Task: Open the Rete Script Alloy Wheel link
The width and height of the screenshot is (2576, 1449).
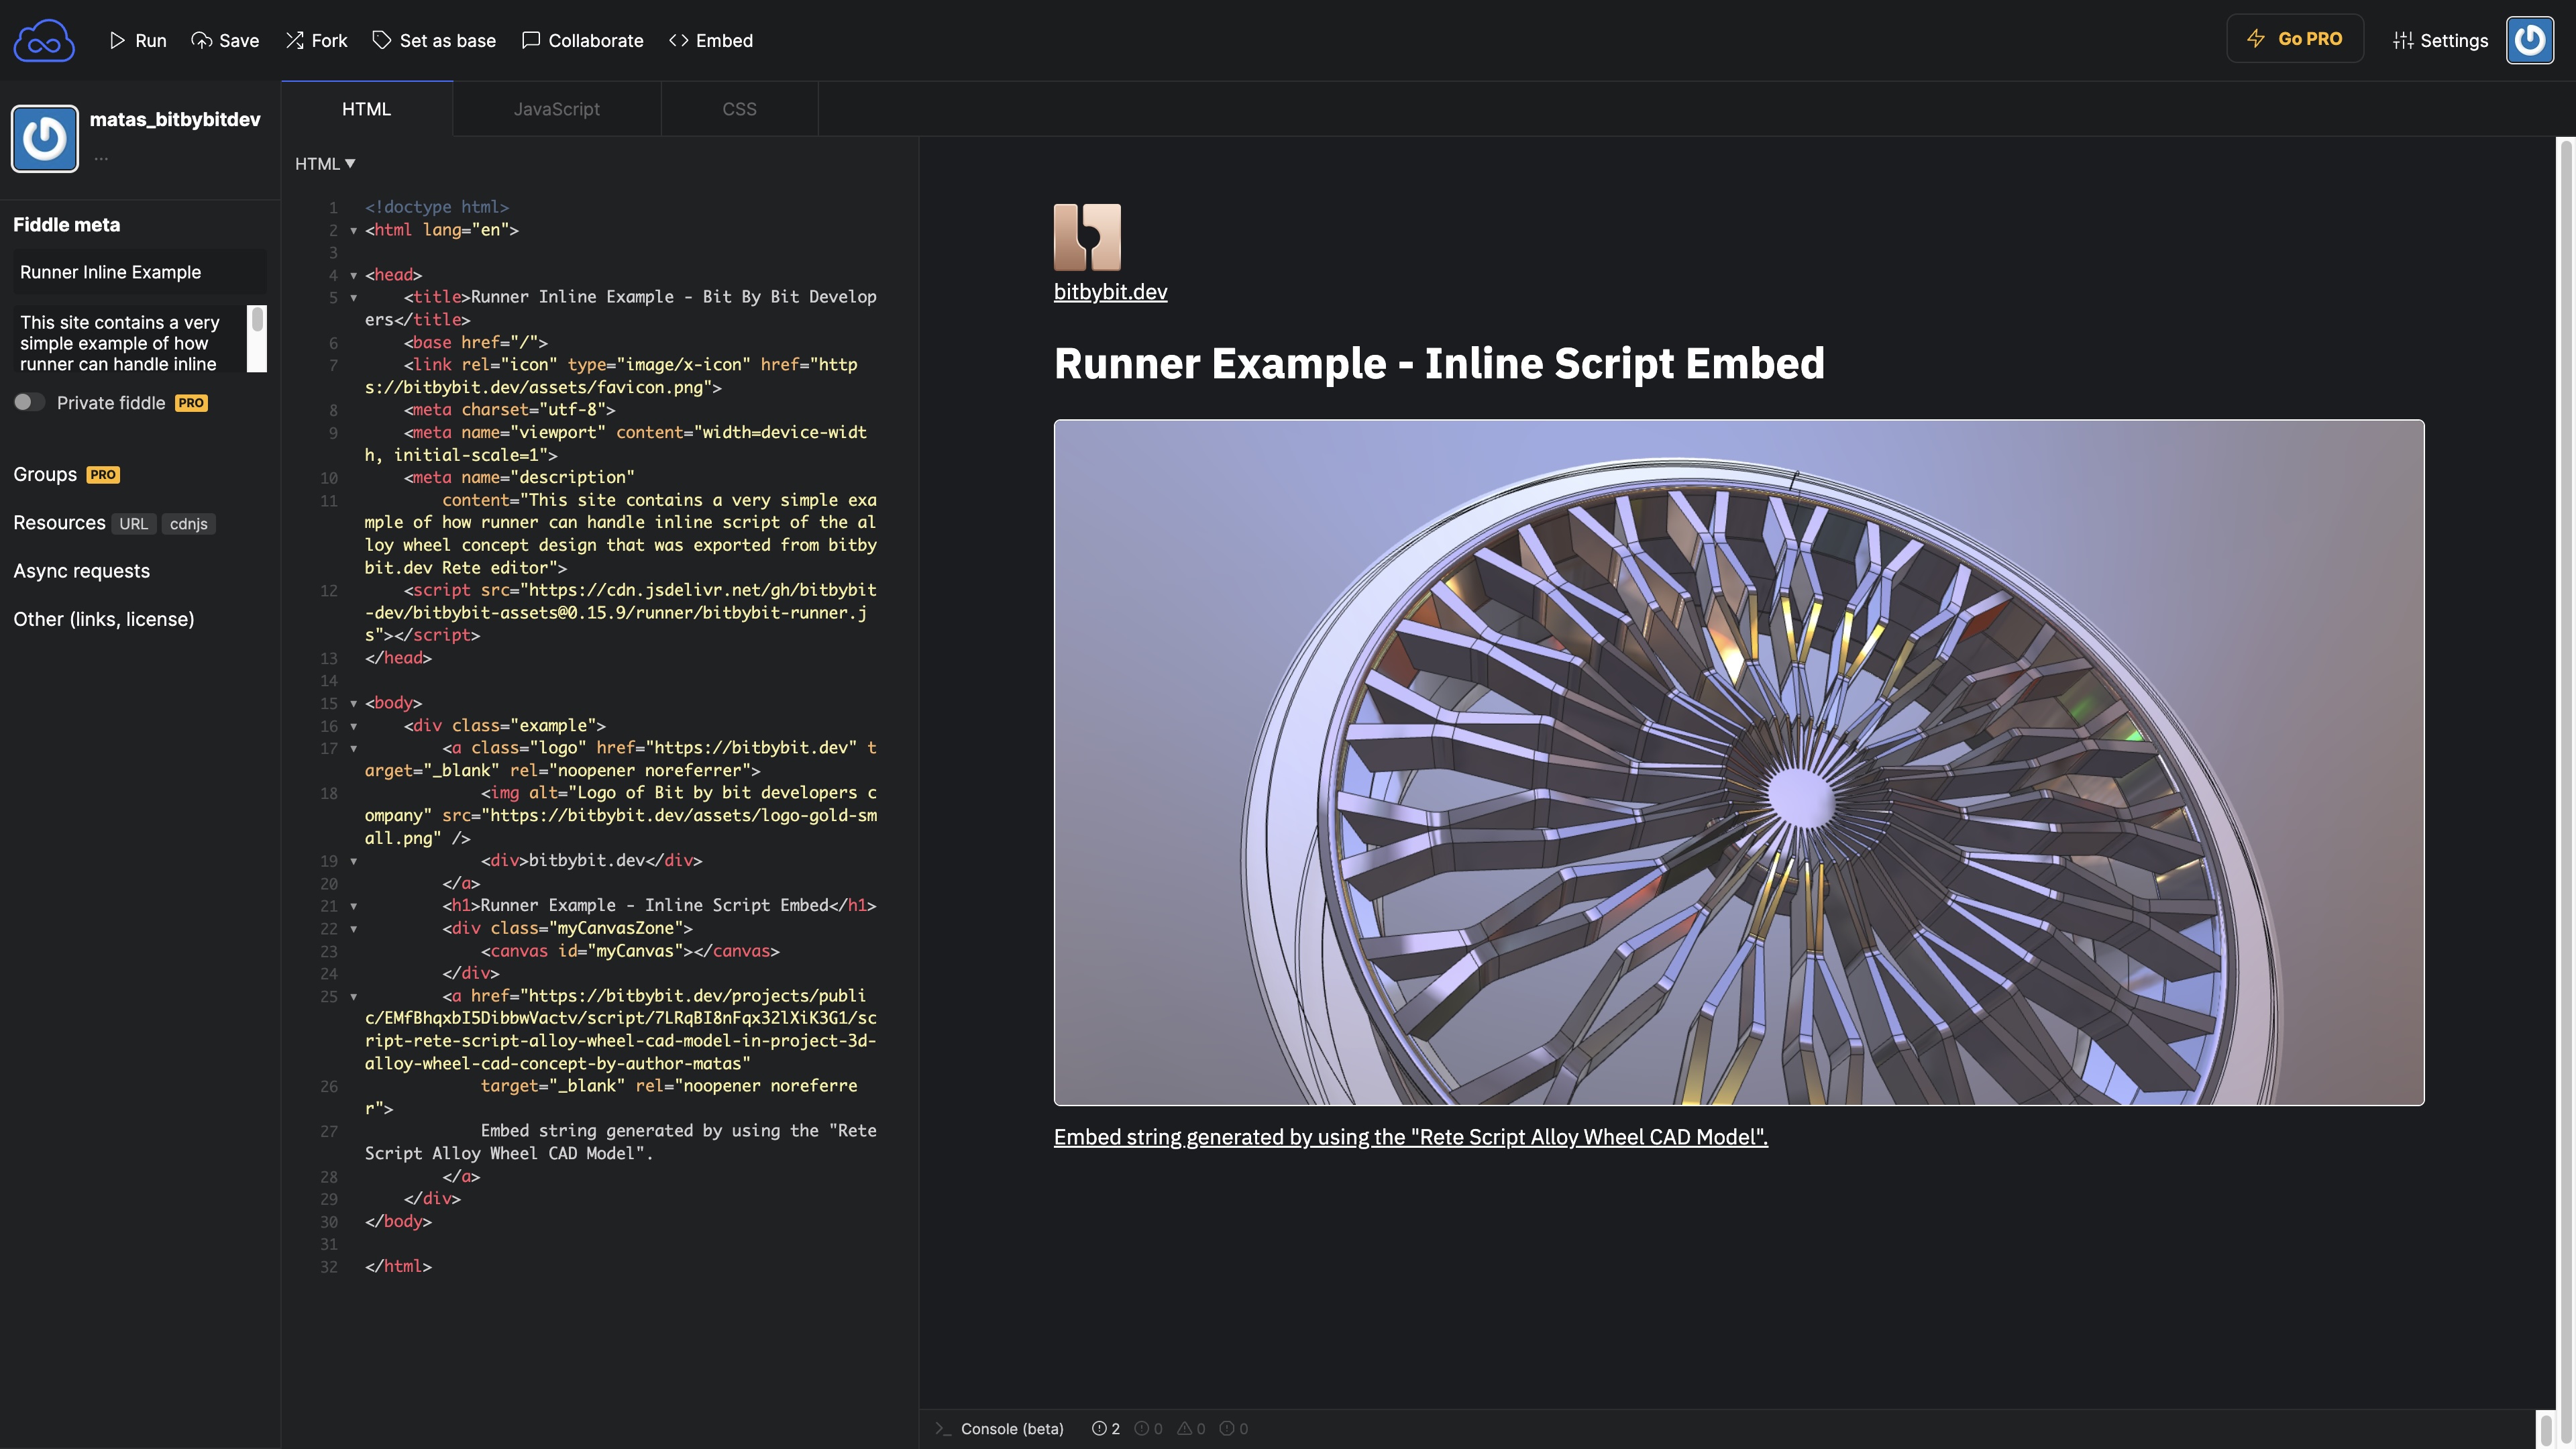Action: click(1411, 1137)
